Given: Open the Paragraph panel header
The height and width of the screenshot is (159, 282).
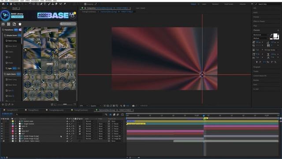Looking at the screenshot, I should pyautogui.click(x=257, y=67).
